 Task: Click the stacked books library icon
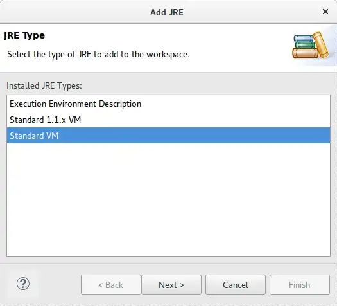pos(311,46)
